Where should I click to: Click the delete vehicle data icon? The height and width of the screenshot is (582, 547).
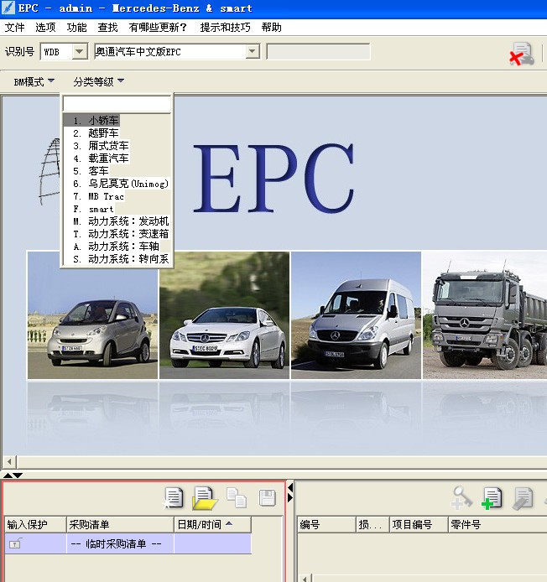pos(522,54)
